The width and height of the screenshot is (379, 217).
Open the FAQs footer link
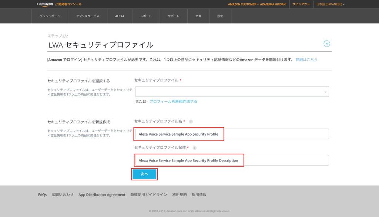click(x=42, y=194)
